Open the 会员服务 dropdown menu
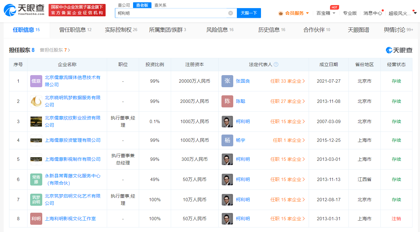The image size is (420, 232). (294, 13)
